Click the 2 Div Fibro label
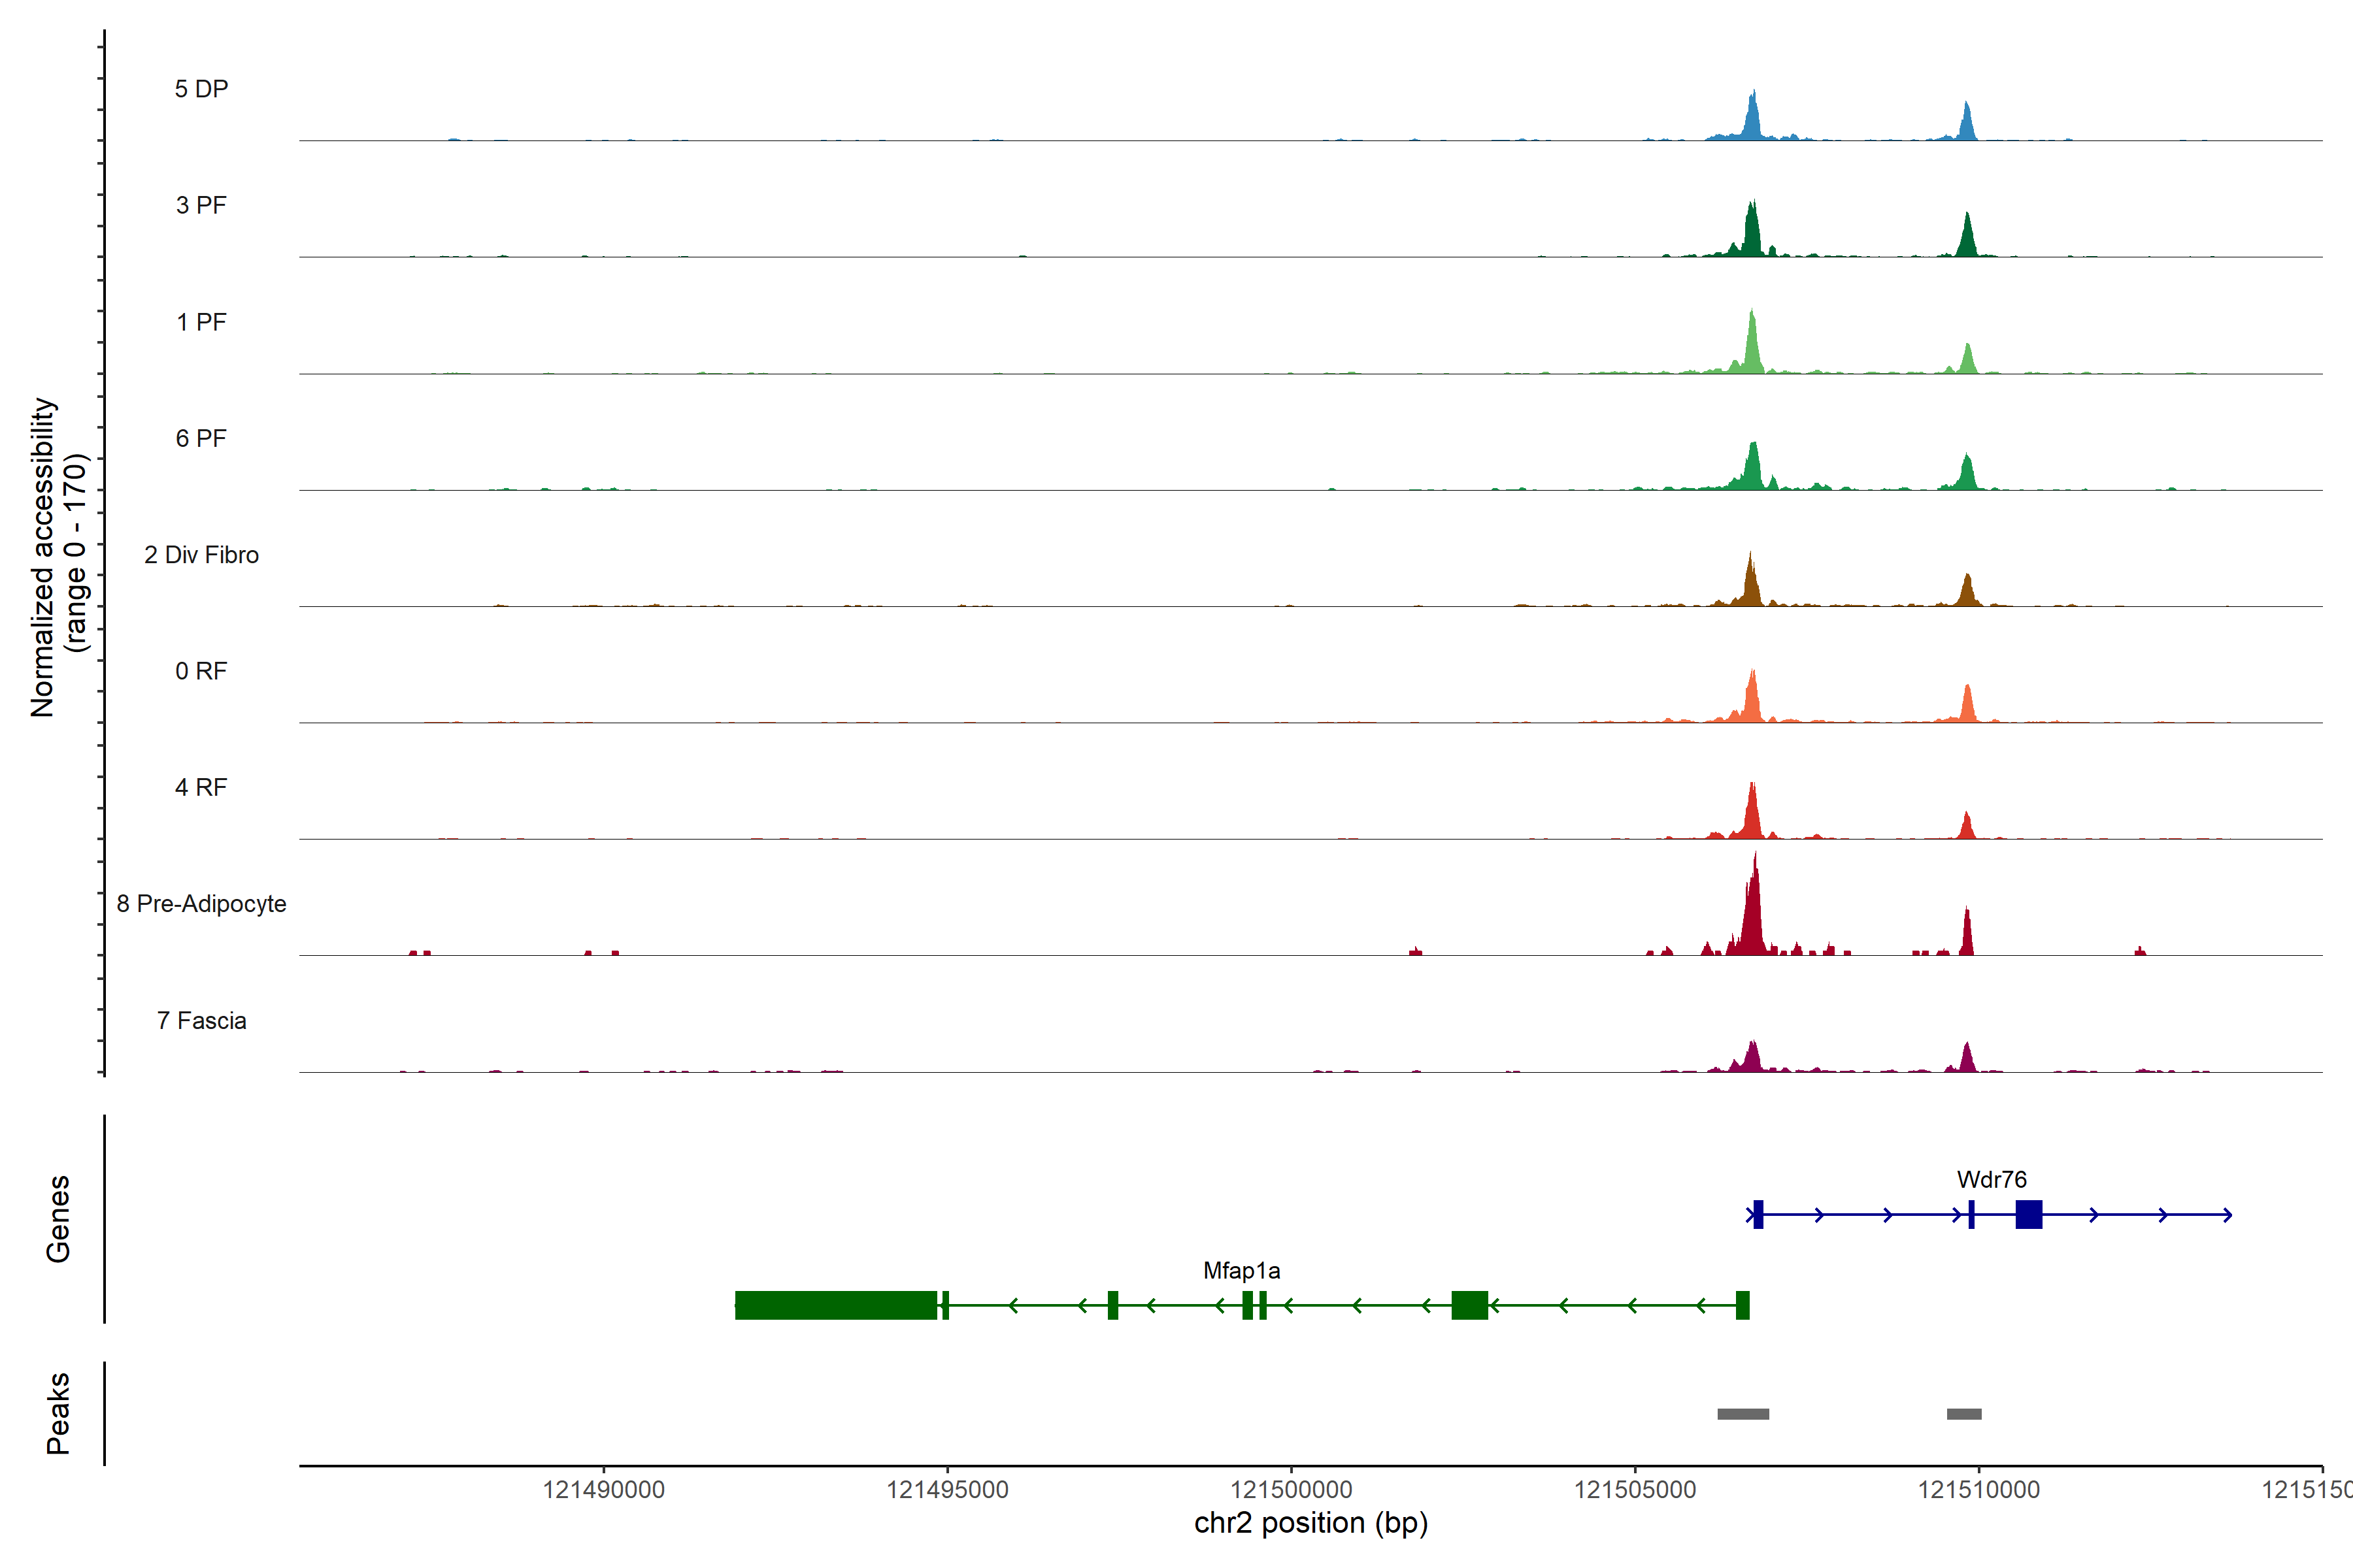This screenshot has height=1568, width=2353. 201,554
